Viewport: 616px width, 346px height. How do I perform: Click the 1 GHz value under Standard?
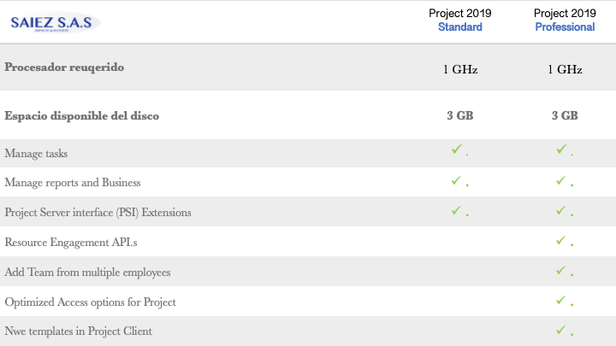coord(460,70)
